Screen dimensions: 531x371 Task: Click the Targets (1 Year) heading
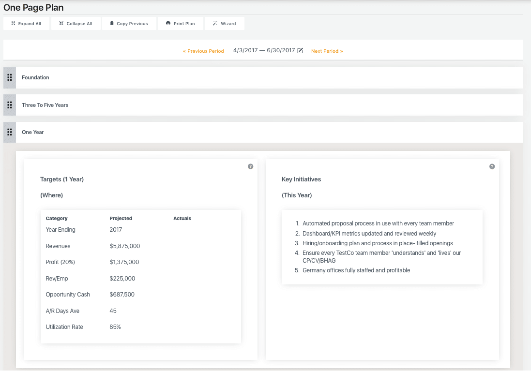pos(62,179)
